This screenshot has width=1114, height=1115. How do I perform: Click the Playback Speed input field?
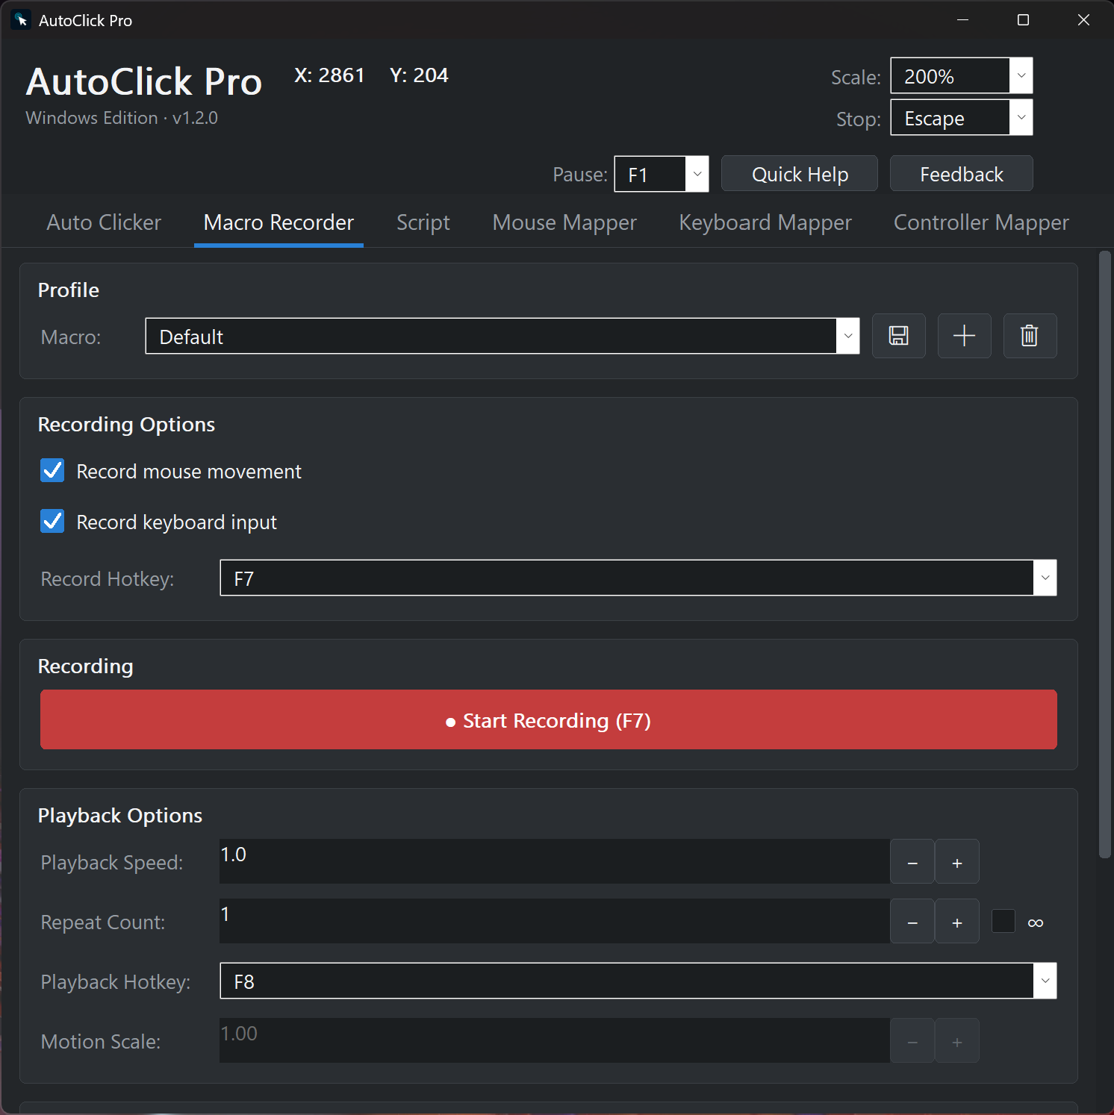[x=554, y=861]
